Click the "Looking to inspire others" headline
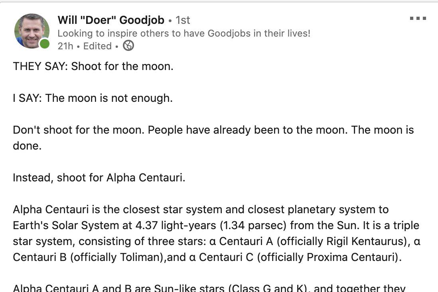This screenshot has width=438, height=292. [184, 33]
